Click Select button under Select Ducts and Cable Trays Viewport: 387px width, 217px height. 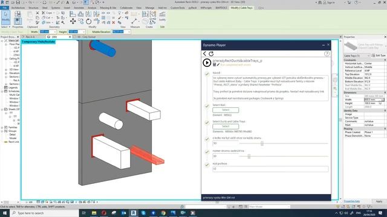(x=226, y=127)
